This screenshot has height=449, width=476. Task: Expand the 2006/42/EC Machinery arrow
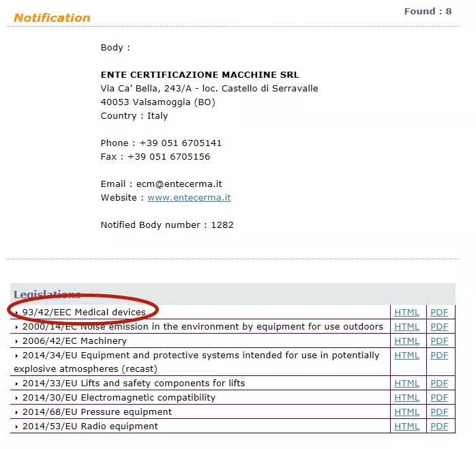pyautogui.click(x=17, y=342)
